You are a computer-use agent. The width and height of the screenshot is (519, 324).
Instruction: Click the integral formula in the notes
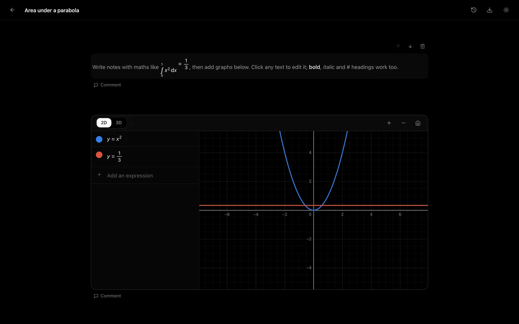(174, 67)
